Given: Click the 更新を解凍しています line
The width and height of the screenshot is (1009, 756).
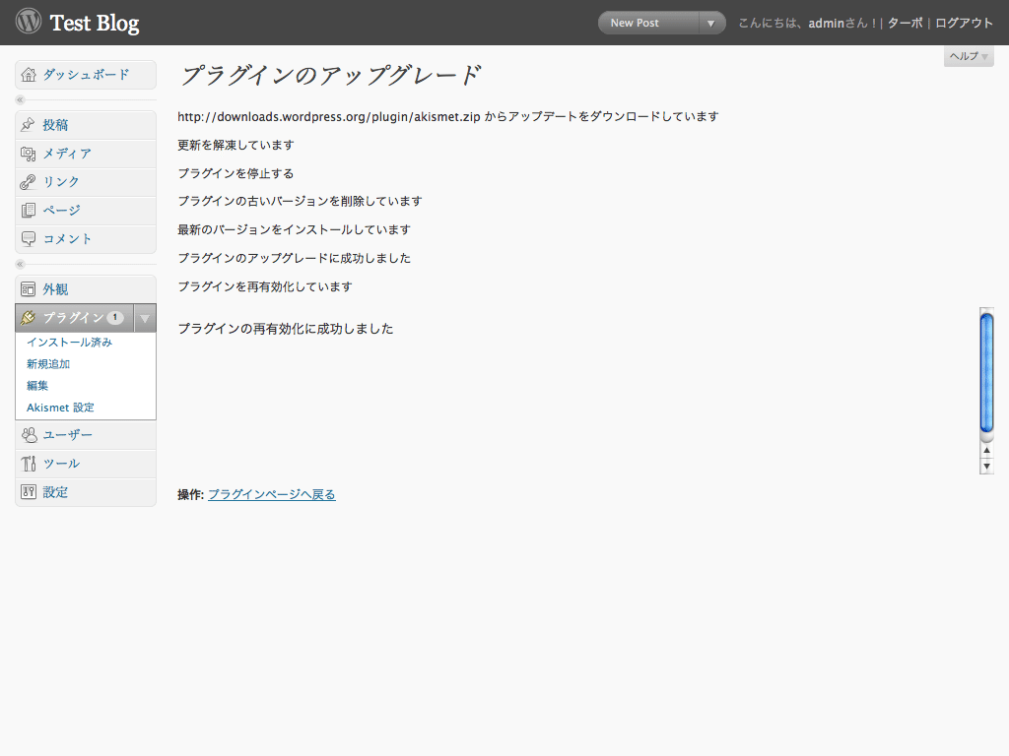Looking at the screenshot, I should click(x=235, y=145).
